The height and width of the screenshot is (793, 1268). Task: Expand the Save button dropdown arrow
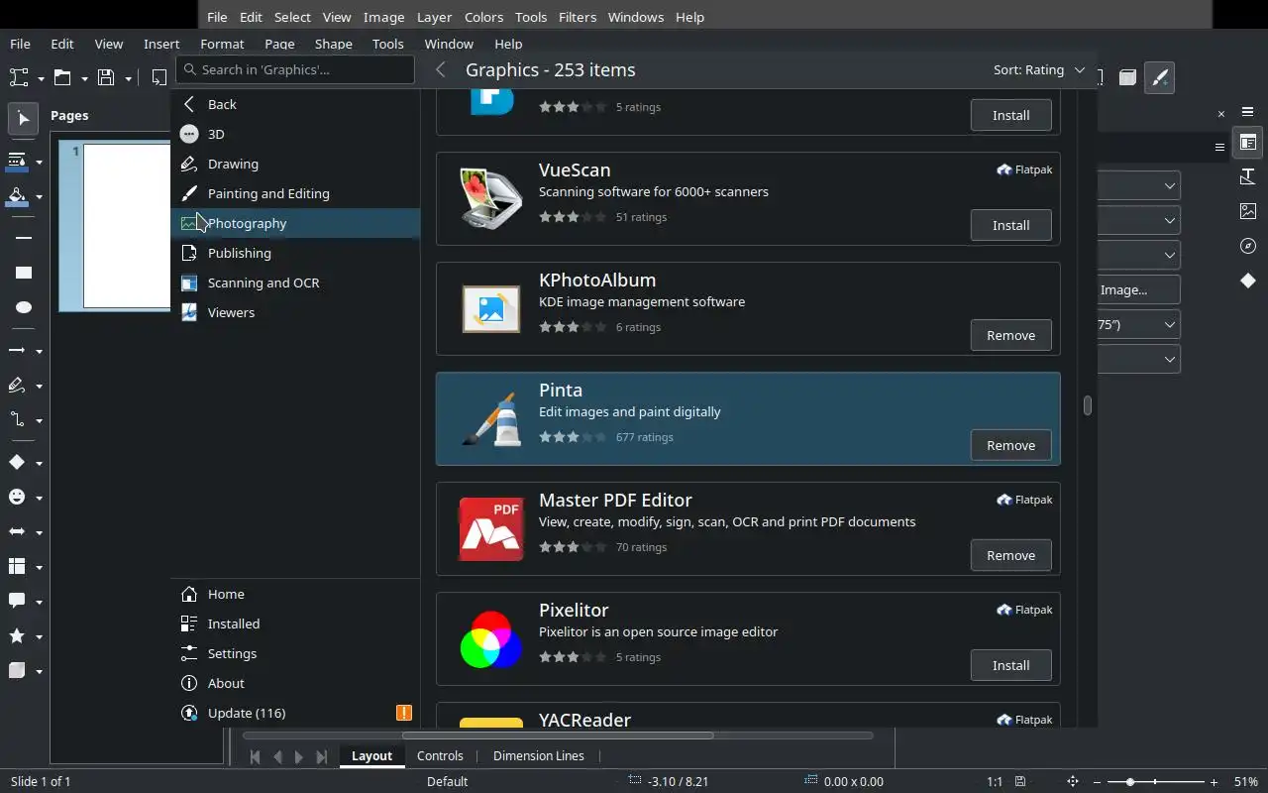(x=128, y=78)
